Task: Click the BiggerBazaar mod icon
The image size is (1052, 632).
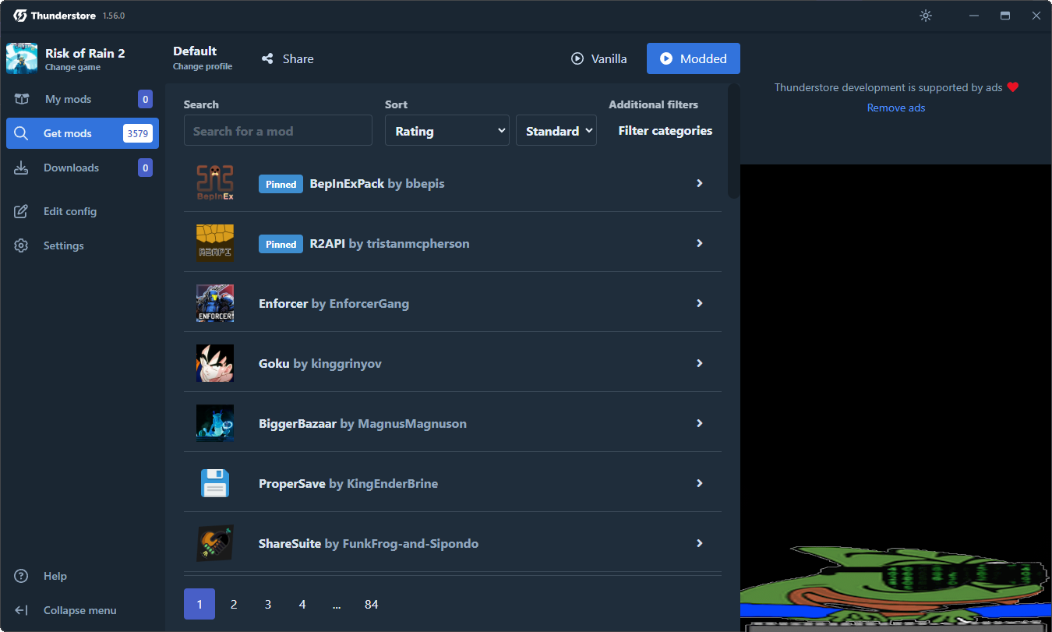Action: [215, 423]
